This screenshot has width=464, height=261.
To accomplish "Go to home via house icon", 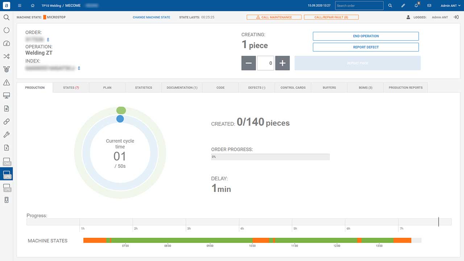I will 33,5.
